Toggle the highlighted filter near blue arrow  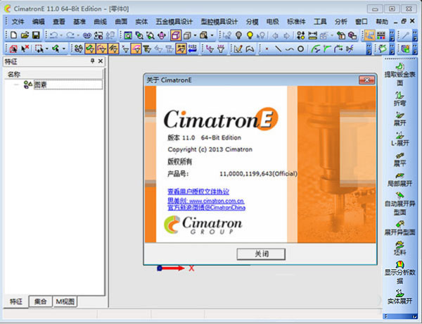[181, 49]
